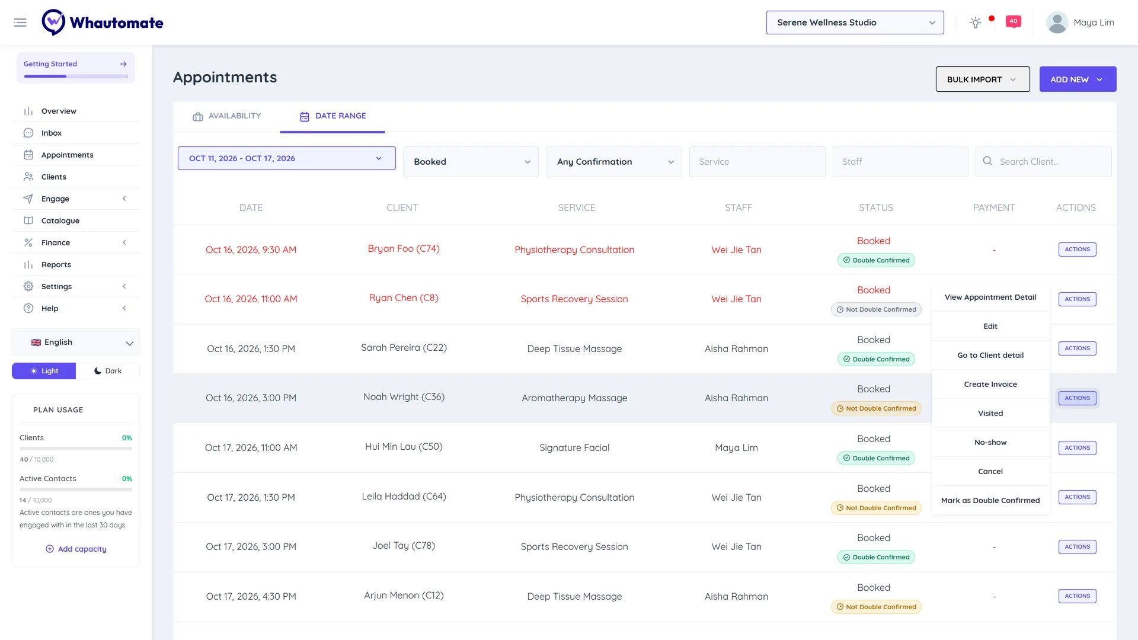Viewport: 1138px width, 640px height.
Task: Open the Booked status filter dropdown
Action: [471, 162]
